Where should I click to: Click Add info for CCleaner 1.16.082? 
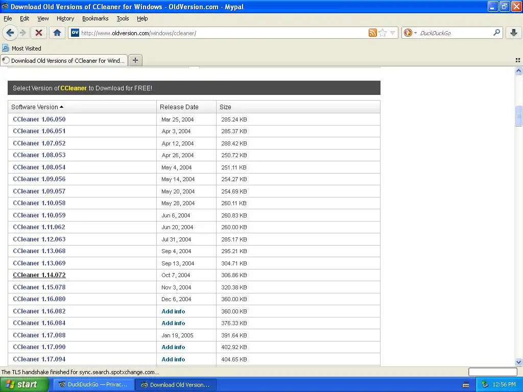coord(173,311)
